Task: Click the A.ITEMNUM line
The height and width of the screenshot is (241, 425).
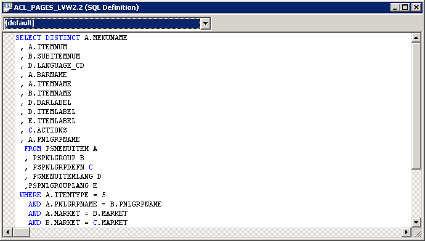Action: (44, 47)
